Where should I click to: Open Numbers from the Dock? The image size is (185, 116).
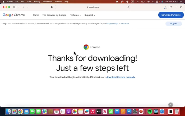point(111,111)
